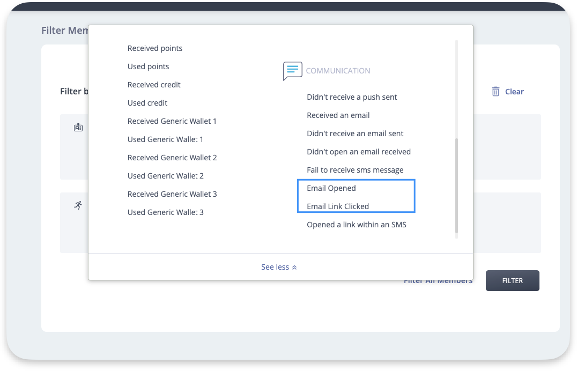Click the membership ID card icon
This screenshot has width=577, height=371.
tap(78, 128)
